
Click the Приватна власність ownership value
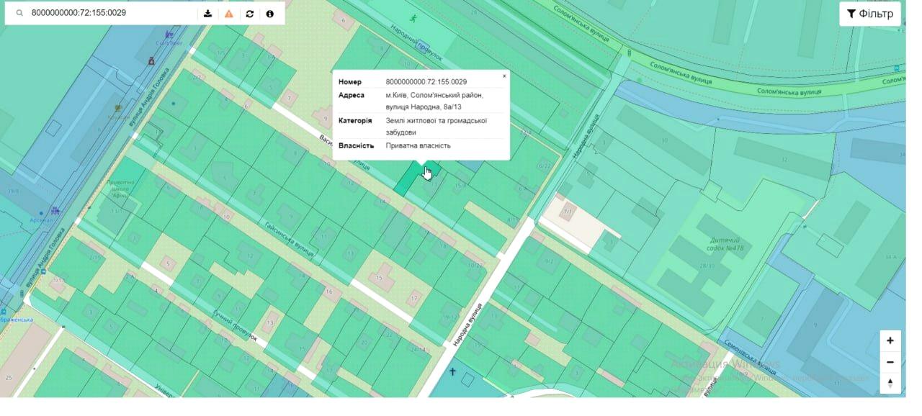click(x=418, y=146)
